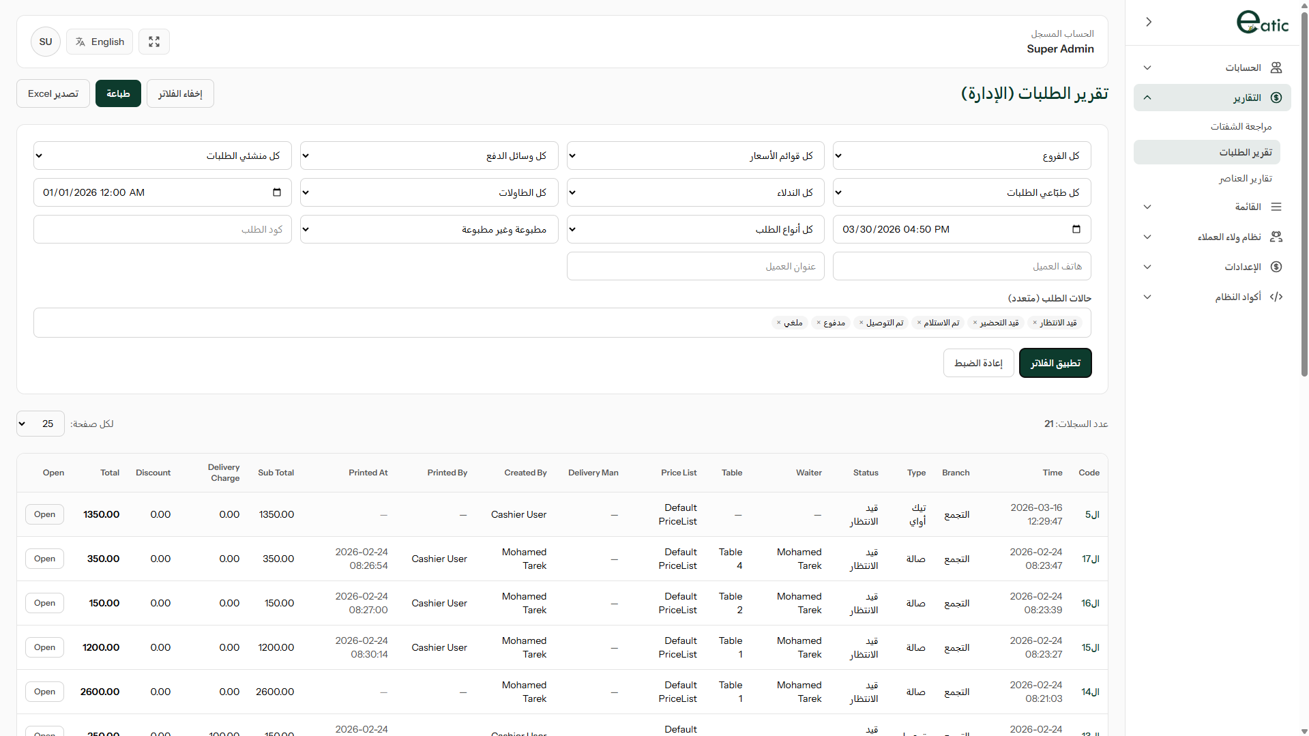Click the تصدير Excel export button

52,93
